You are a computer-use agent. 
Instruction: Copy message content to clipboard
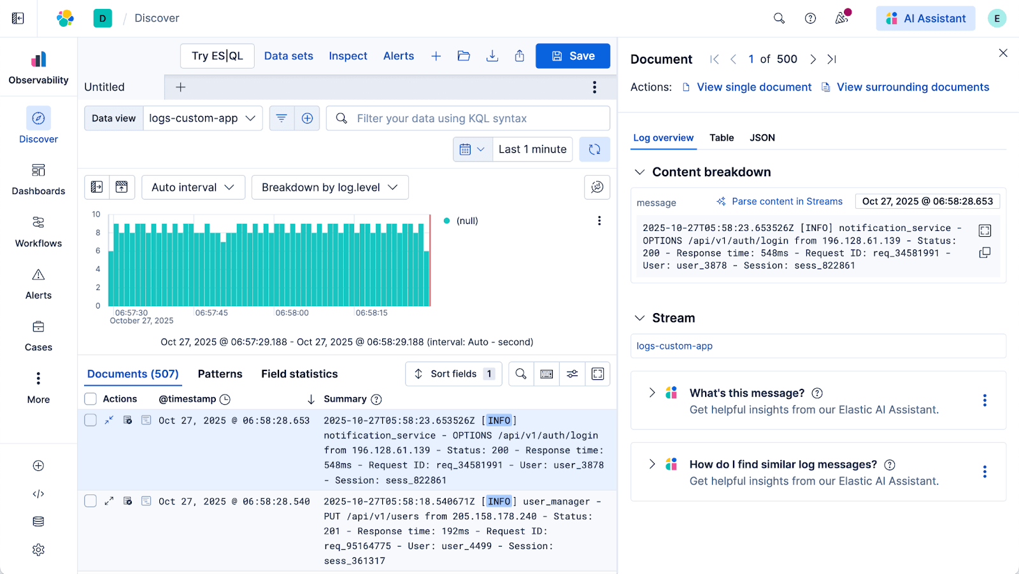[985, 253]
